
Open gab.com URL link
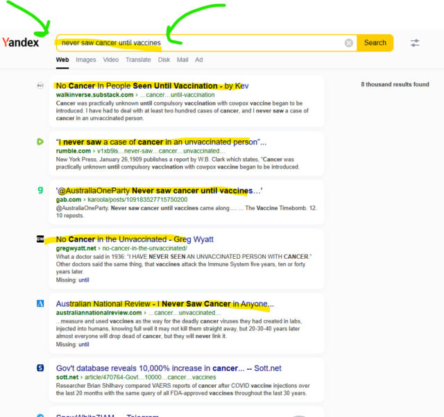click(x=69, y=199)
